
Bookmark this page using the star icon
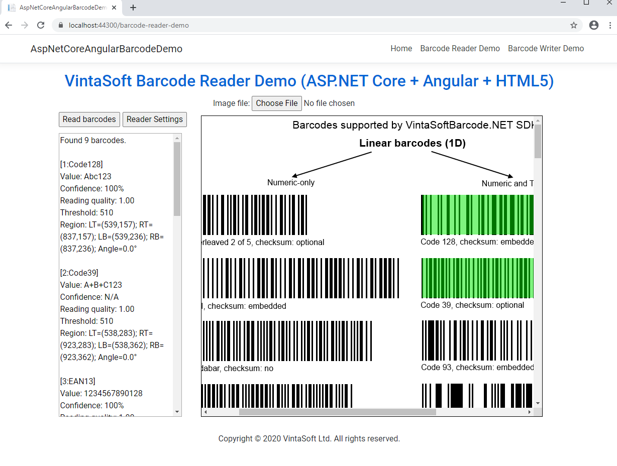pos(574,25)
